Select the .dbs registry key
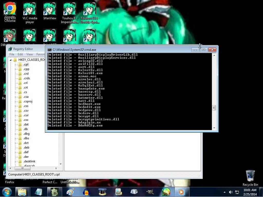This screenshot has width=263, height=197. 26,138
